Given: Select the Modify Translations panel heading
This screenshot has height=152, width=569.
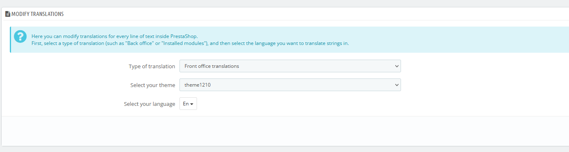Looking at the screenshot, I should (x=38, y=14).
